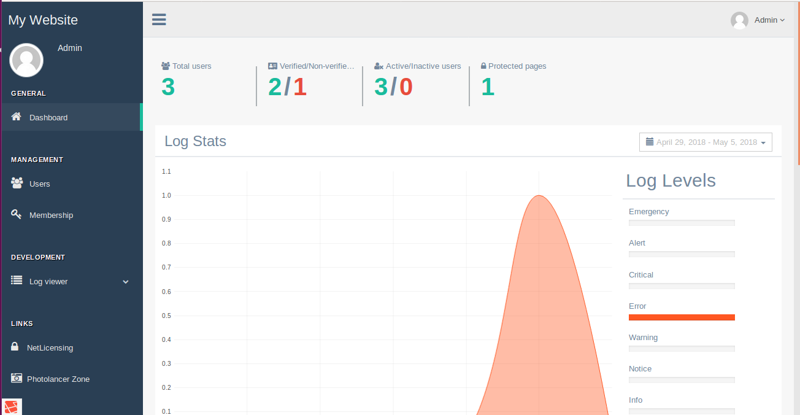Click the Warning label
The width and height of the screenshot is (800, 415).
pyautogui.click(x=643, y=338)
